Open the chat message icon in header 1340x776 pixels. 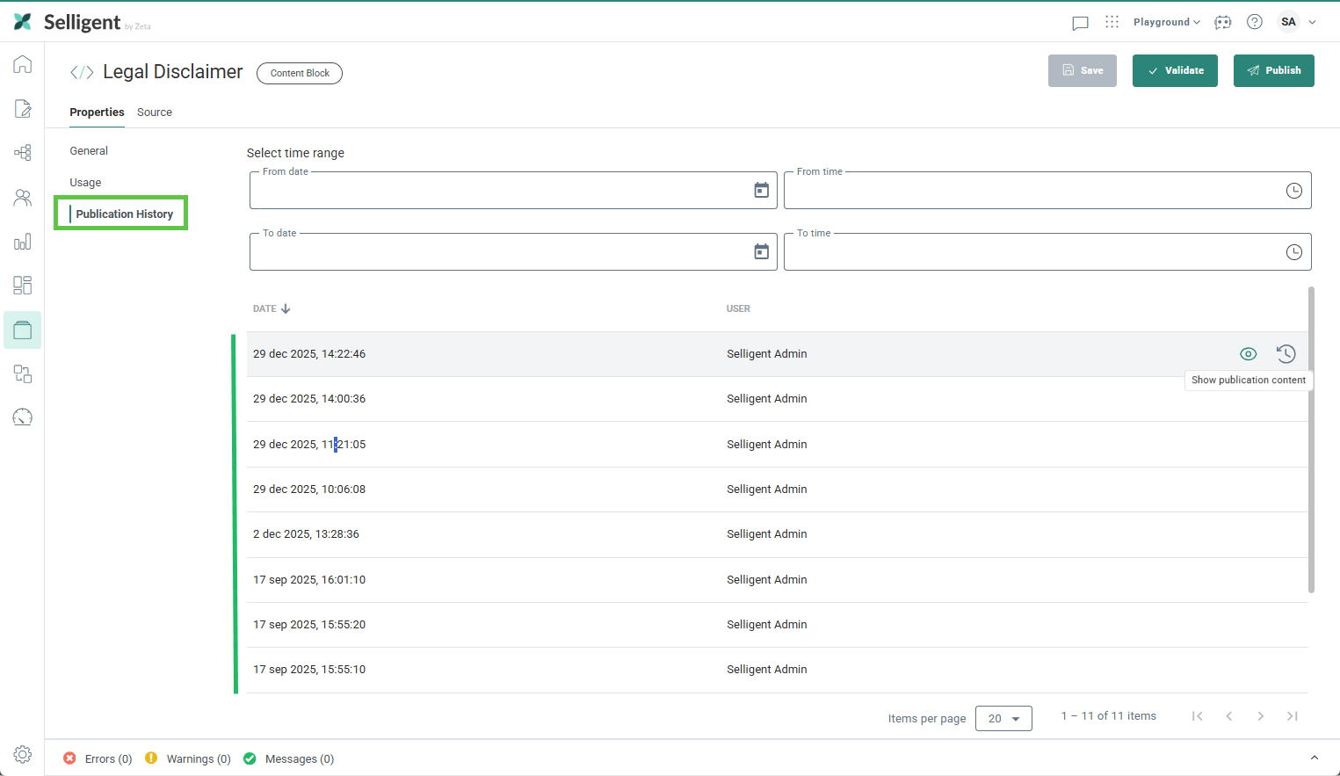[1080, 23]
